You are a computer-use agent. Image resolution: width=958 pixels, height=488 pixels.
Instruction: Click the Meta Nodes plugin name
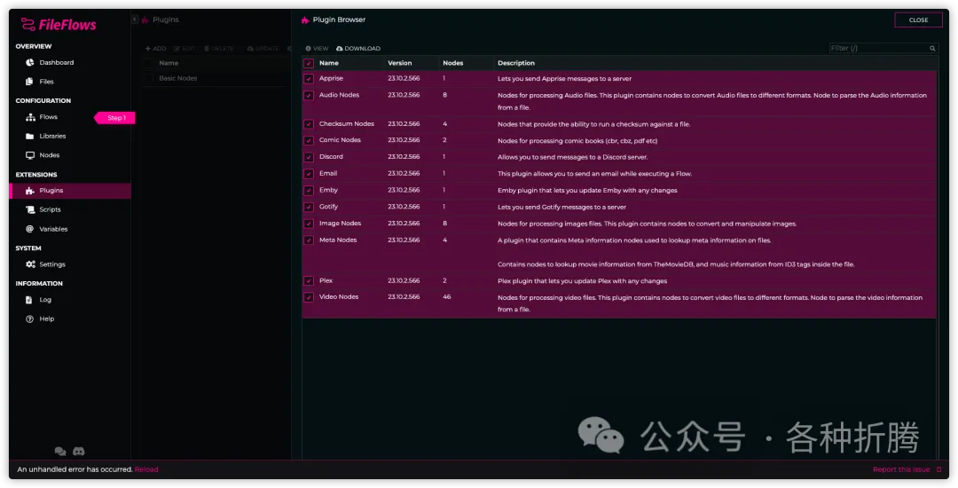tap(338, 240)
